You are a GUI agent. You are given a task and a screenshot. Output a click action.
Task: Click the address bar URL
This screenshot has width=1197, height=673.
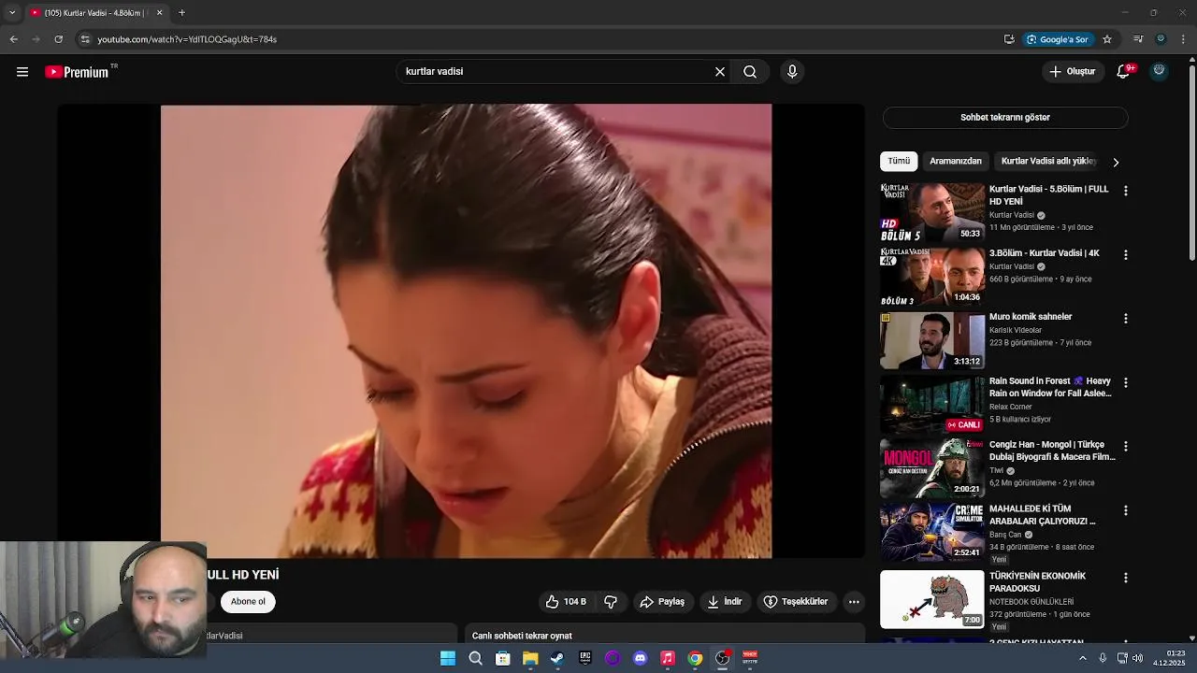coord(187,39)
